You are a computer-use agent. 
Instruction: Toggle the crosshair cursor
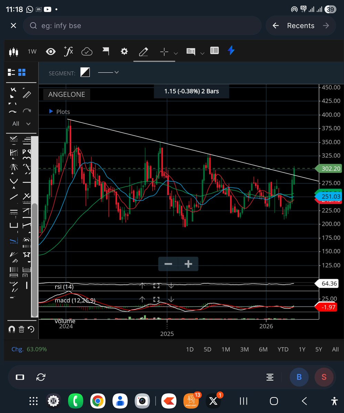coord(164,52)
